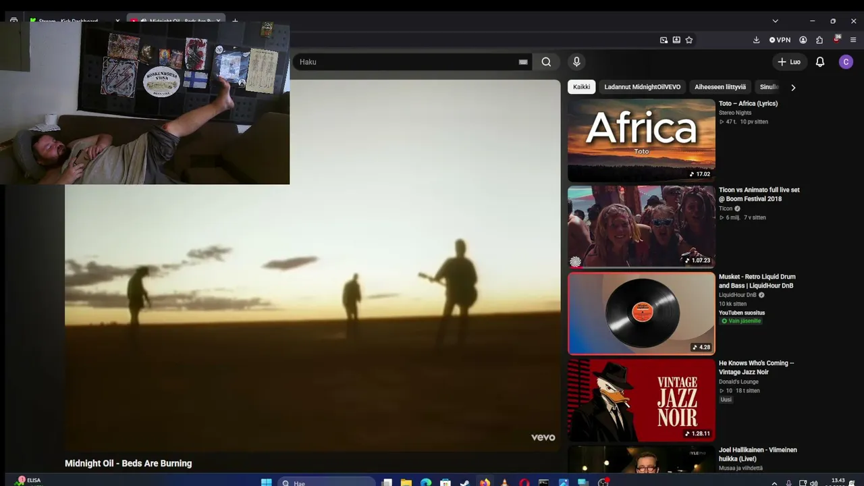The height and width of the screenshot is (486, 864).
Task: Open the Boom Festival crowd video thumbnail
Action: pyautogui.click(x=641, y=227)
